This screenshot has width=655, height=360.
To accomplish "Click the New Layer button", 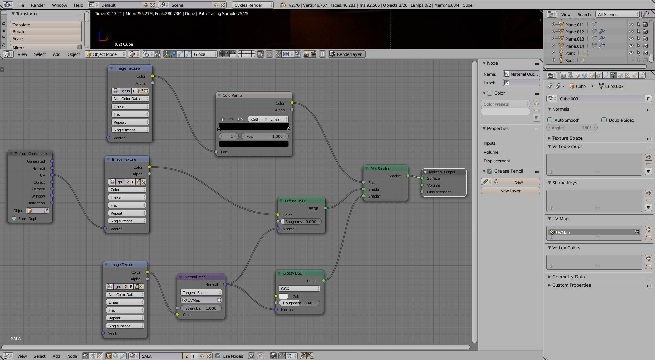I will pos(510,191).
